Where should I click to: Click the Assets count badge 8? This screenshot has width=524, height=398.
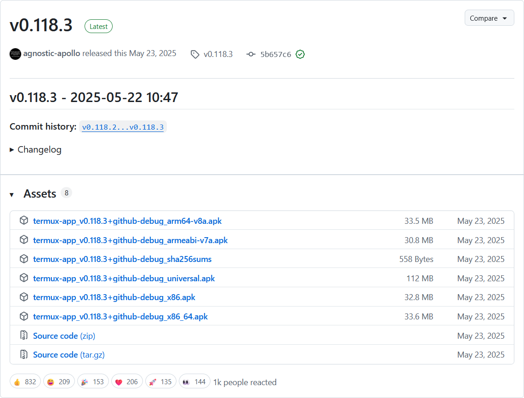tap(67, 193)
